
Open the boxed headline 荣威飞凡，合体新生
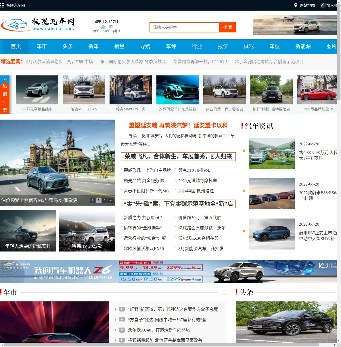(178, 157)
